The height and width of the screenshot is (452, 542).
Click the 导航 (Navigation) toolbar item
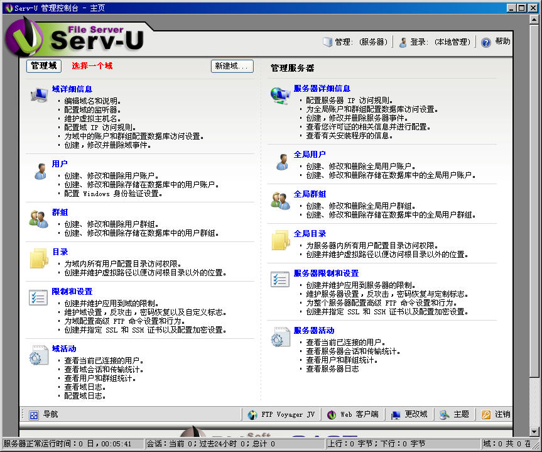pos(44,414)
